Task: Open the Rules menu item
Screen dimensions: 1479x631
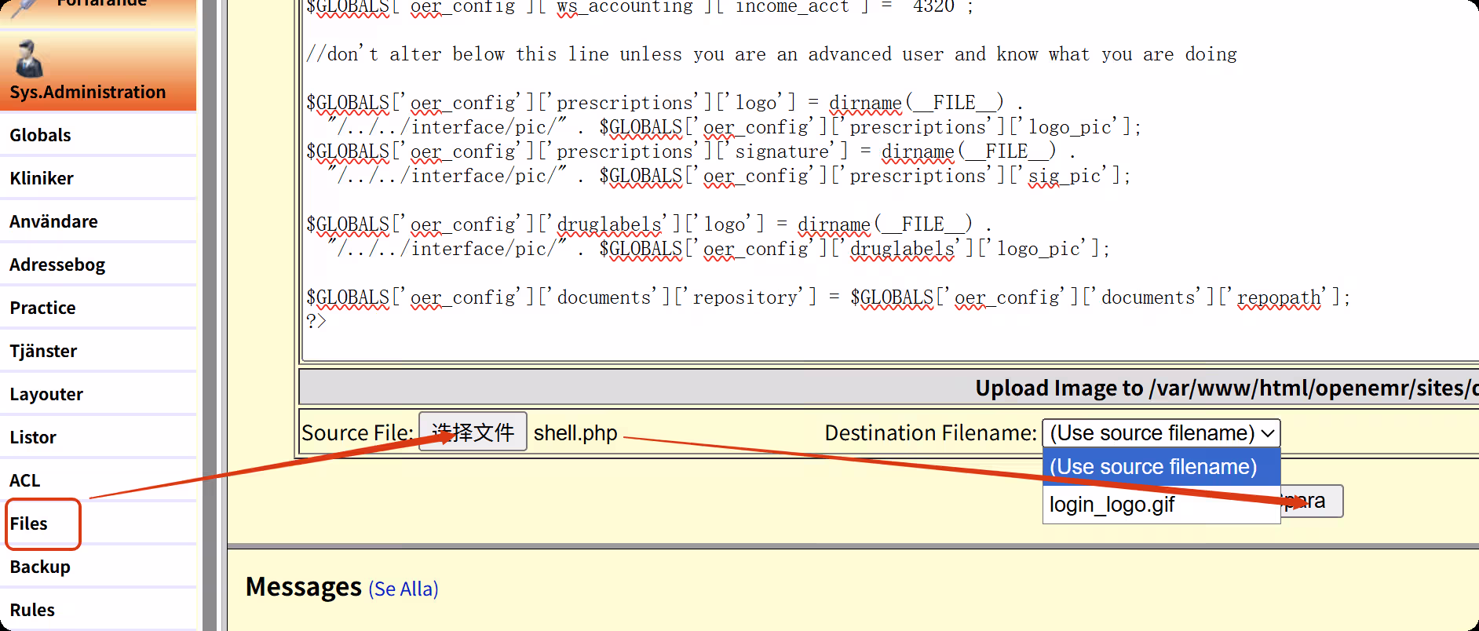Action: point(32,610)
